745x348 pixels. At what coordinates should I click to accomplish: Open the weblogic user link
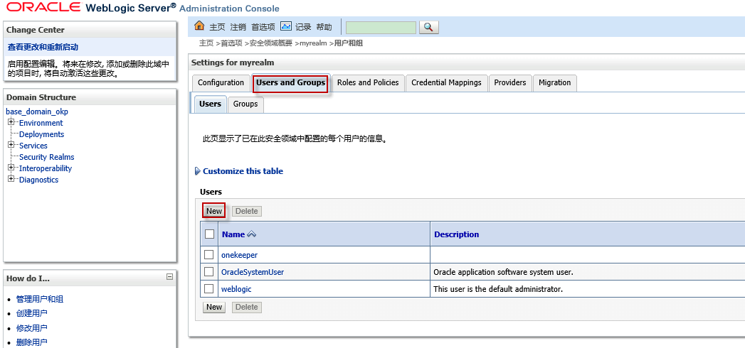pyautogui.click(x=237, y=289)
